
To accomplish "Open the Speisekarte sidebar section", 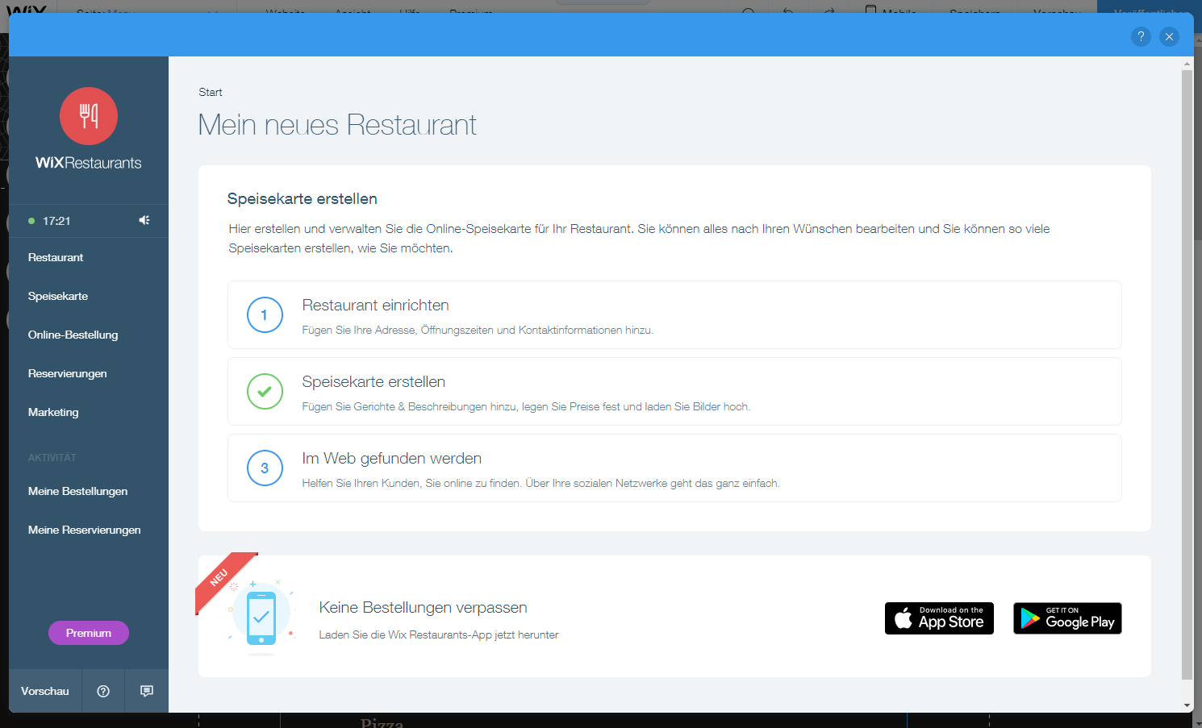I will pyautogui.click(x=58, y=296).
